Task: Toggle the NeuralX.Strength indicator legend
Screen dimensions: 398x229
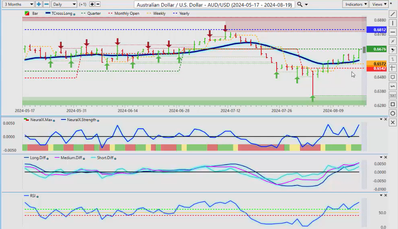Action: point(81,120)
